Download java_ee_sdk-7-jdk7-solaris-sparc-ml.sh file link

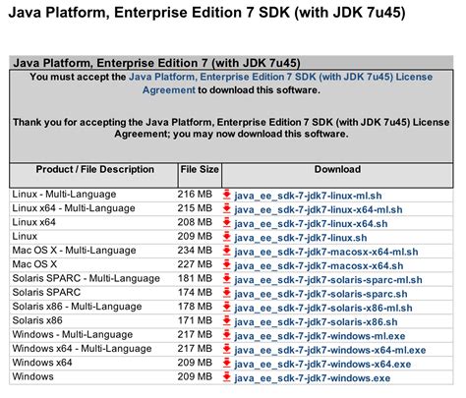click(328, 280)
